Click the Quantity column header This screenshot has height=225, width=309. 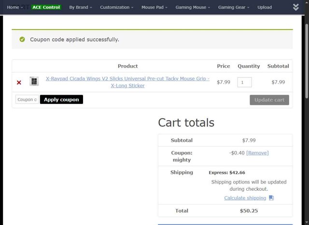click(x=249, y=66)
